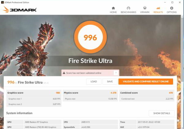
Task: Click the Home house icon
Action: [x=113, y=8]
